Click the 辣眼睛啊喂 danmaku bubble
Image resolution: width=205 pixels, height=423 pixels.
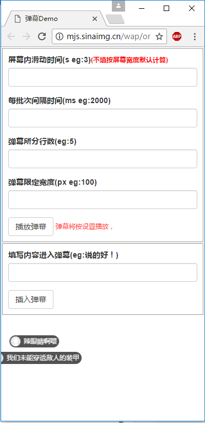34,341
